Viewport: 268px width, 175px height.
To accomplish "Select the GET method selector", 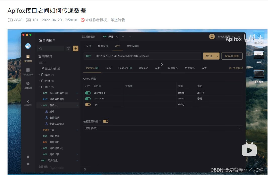I will (88, 56).
